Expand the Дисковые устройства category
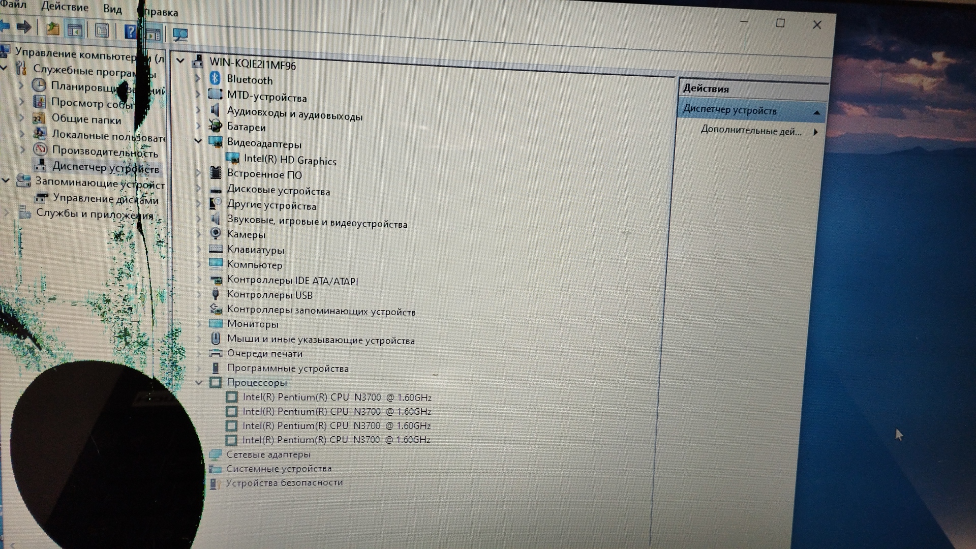 pyautogui.click(x=198, y=189)
